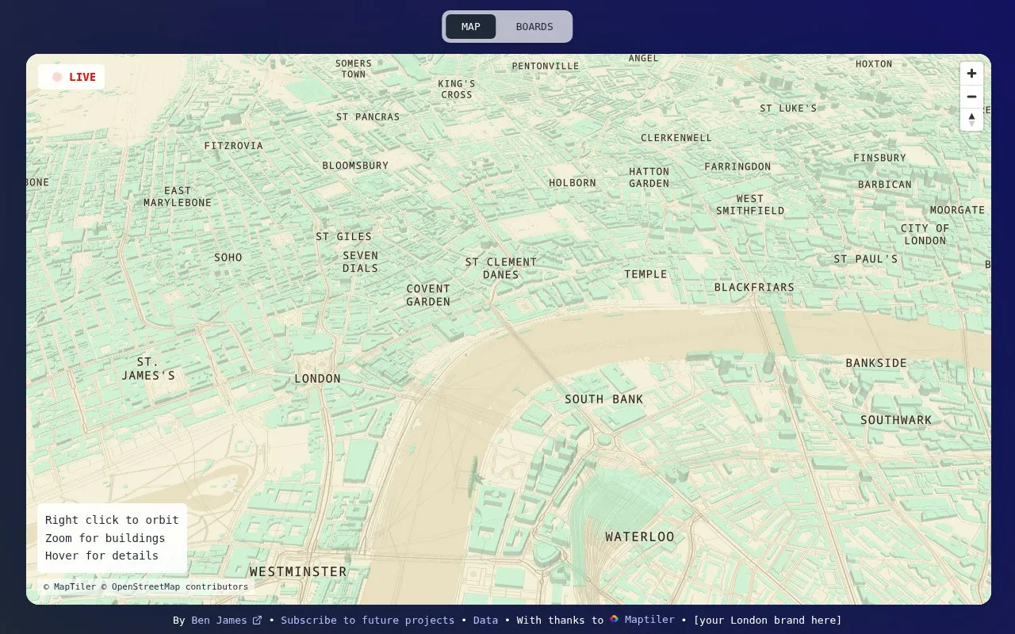1015x634 pixels.
Task: Click the ST PAUL'S map label
Action: click(x=866, y=259)
